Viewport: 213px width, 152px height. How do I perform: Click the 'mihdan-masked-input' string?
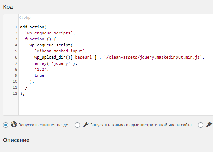60,51
